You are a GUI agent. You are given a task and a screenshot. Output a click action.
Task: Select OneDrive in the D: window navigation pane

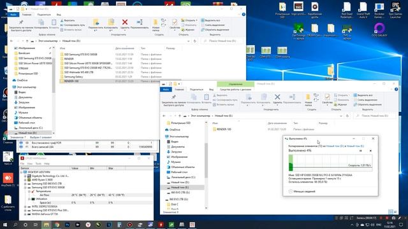click(22, 80)
